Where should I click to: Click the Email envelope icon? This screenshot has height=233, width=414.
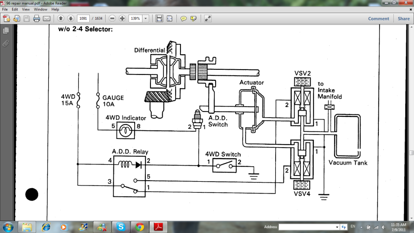[47, 19]
